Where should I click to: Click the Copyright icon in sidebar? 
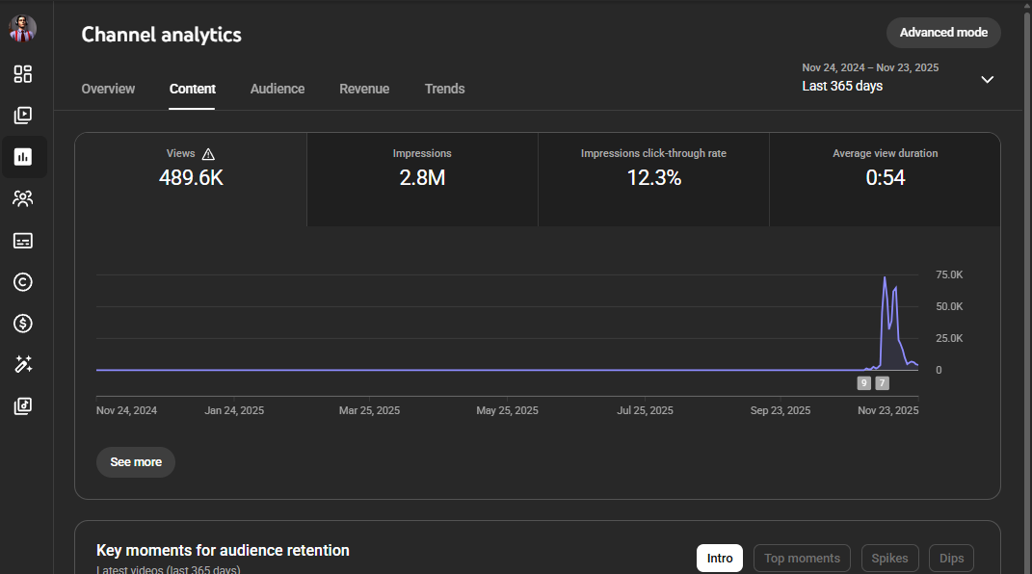(23, 282)
